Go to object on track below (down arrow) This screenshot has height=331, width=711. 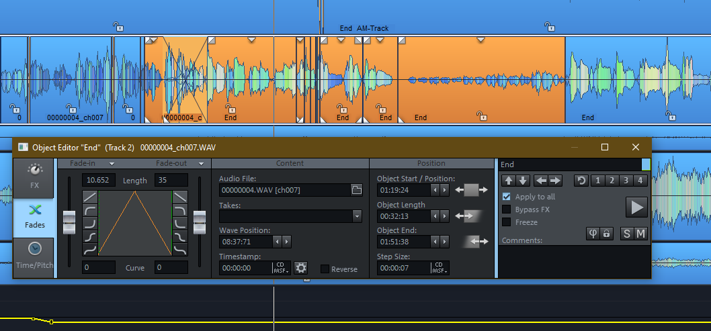coord(522,181)
